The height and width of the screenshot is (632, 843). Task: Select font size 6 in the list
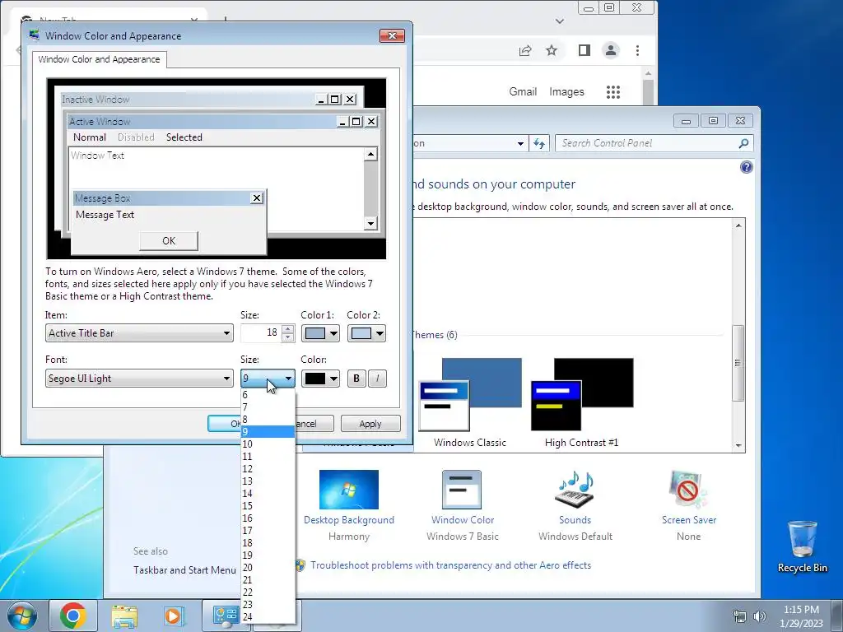pyautogui.click(x=268, y=395)
